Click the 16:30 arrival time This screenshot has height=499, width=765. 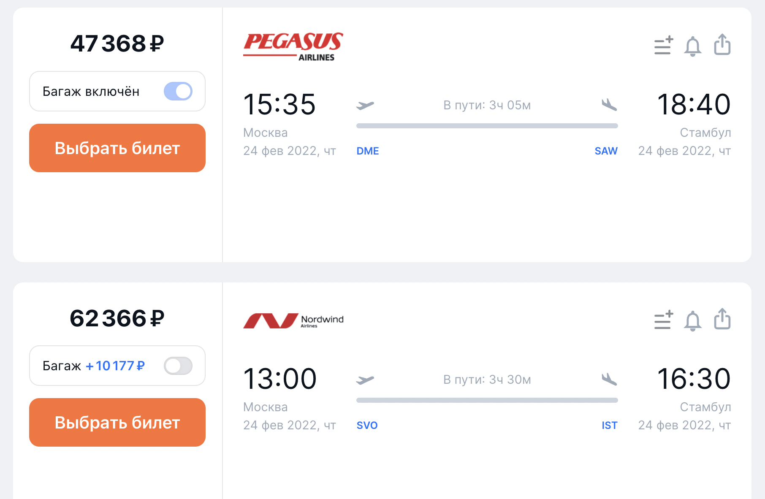[x=694, y=379]
